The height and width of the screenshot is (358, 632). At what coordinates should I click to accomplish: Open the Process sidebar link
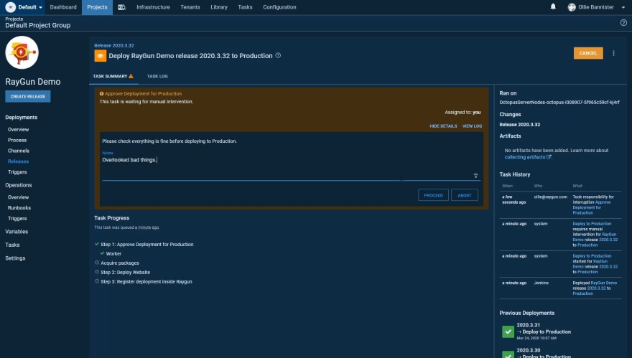[17, 140]
